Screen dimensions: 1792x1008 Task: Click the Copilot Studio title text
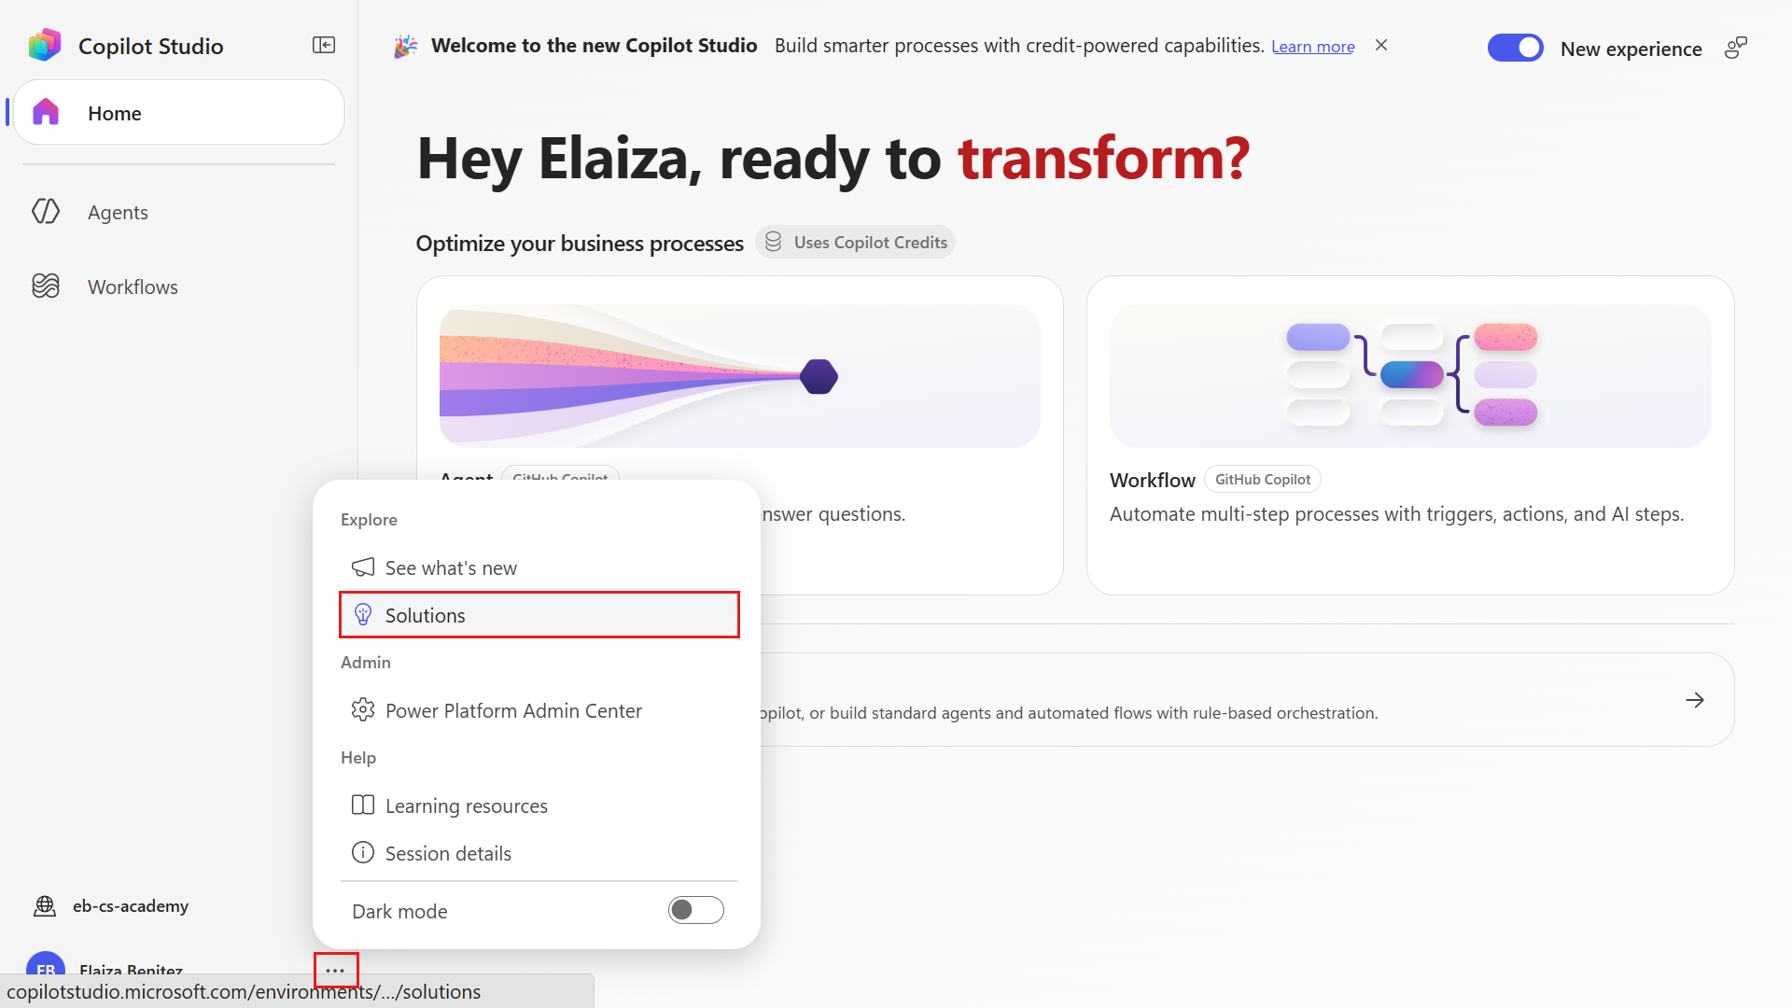click(x=151, y=47)
